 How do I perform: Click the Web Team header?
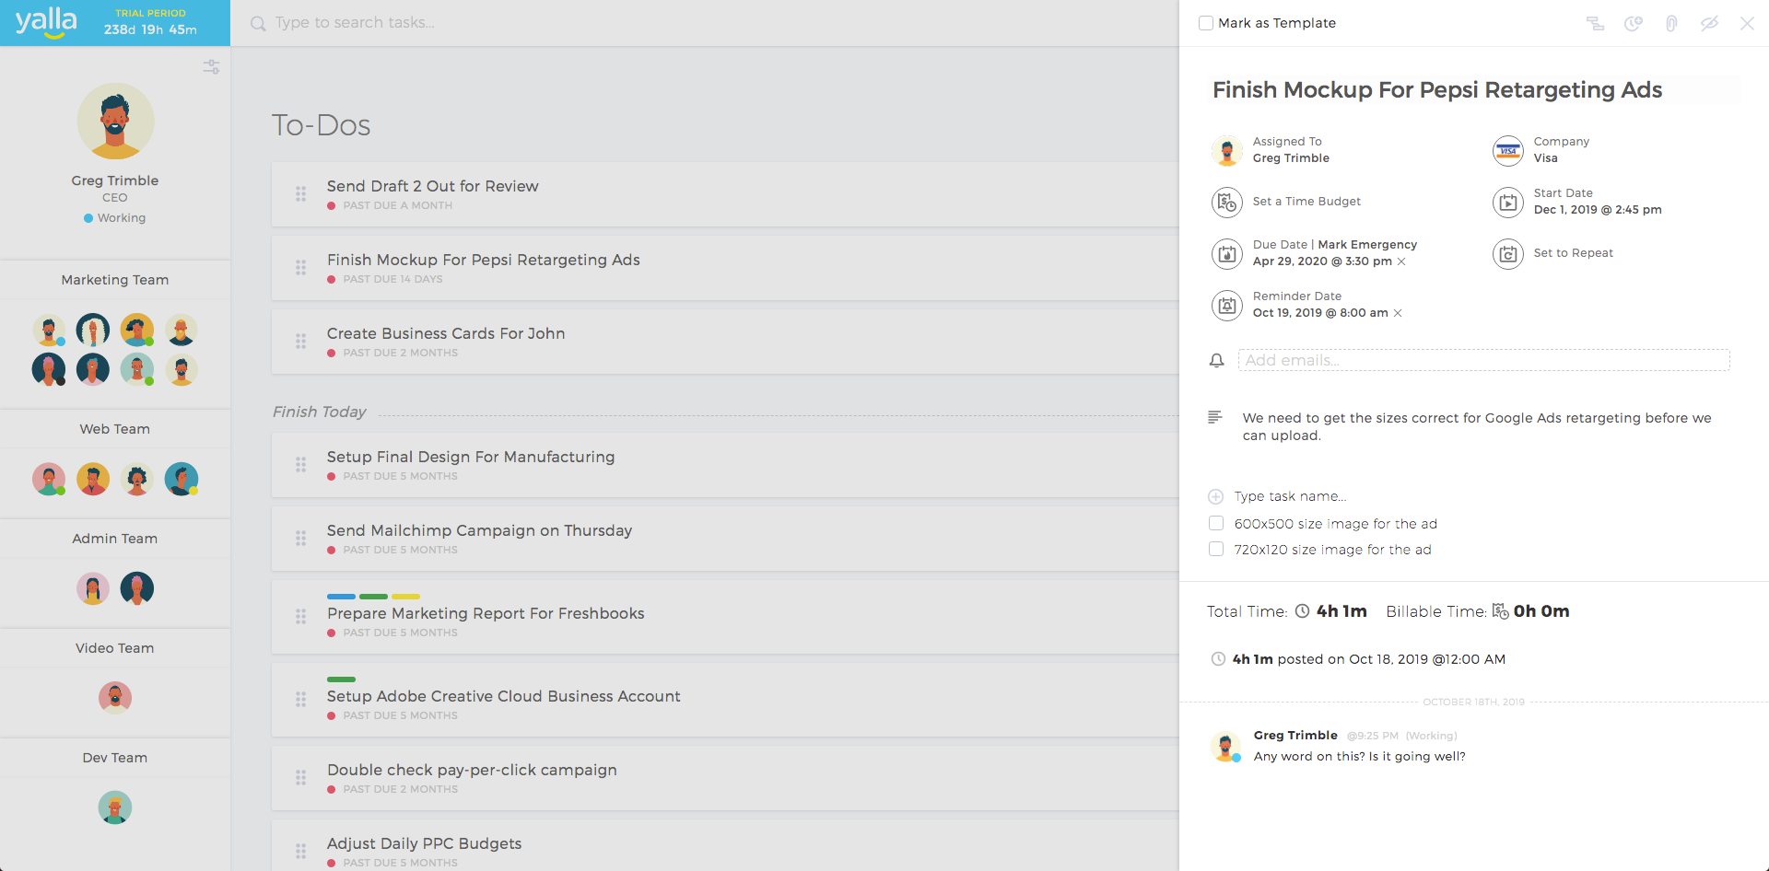point(115,428)
